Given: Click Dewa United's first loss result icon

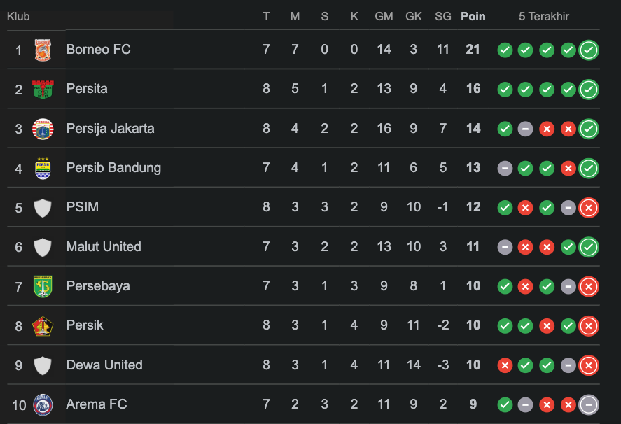Looking at the screenshot, I should pos(504,365).
